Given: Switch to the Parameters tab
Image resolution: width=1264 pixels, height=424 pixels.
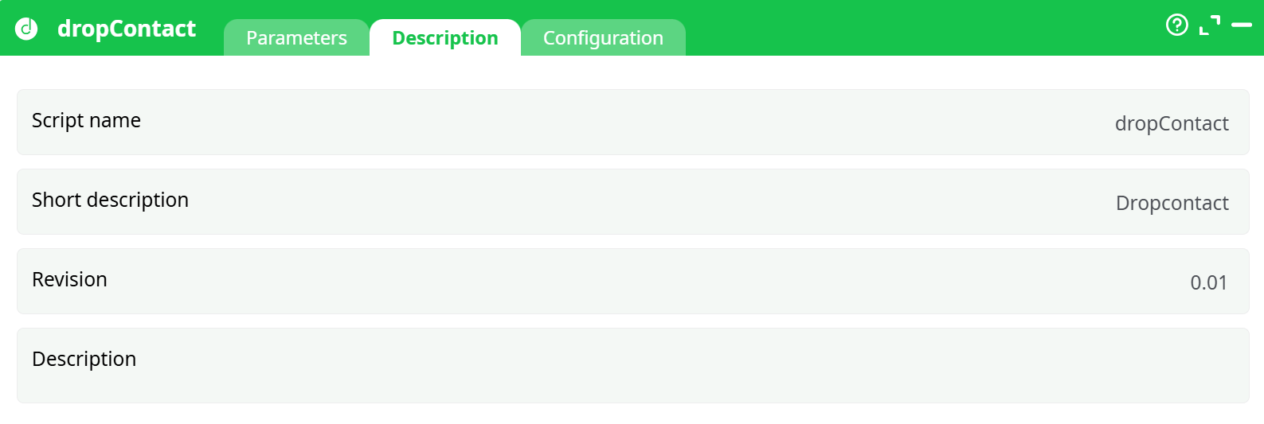Looking at the screenshot, I should pyautogui.click(x=296, y=38).
